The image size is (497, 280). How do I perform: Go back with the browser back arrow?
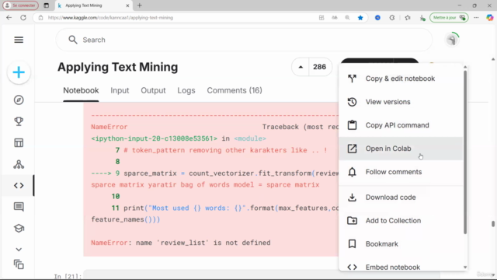pyautogui.click(x=9, y=17)
